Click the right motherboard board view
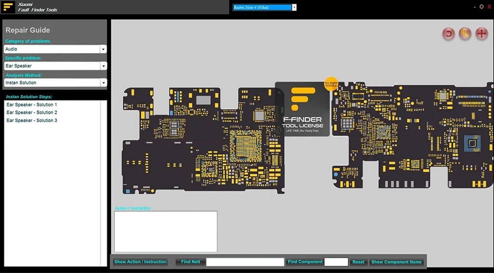Image resolution: width=494 pixels, height=273 pixels. 413,136
